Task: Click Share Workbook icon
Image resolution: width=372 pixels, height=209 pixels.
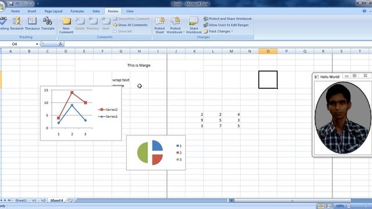Action: pos(194,25)
